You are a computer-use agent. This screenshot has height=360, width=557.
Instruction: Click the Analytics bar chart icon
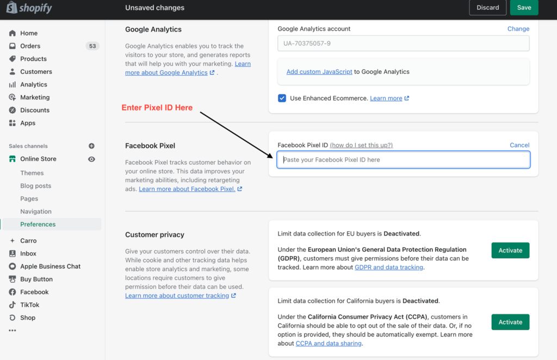tap(13, 84)
